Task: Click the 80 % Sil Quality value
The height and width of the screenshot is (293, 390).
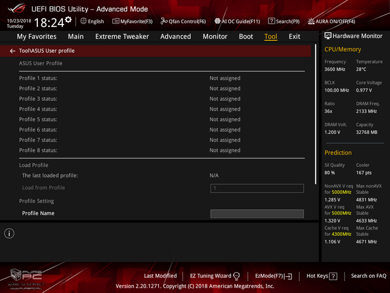Action: [x=329, y=173]
